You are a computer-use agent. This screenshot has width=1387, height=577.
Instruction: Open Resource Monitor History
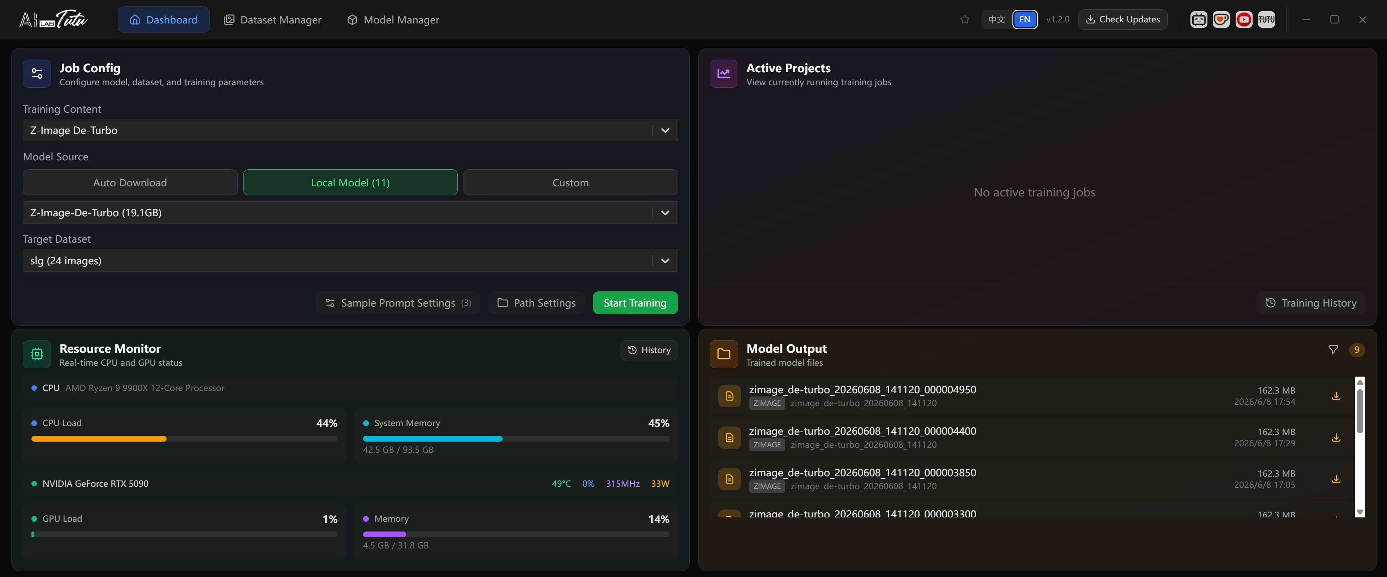[x=649, y=350]
